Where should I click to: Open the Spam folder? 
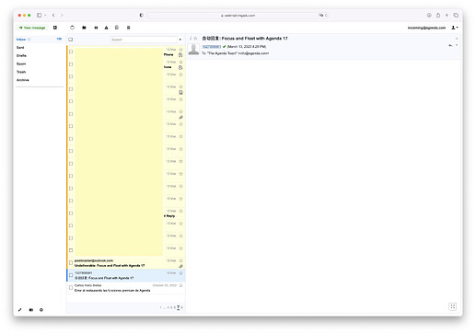click(x=21, y=63)
